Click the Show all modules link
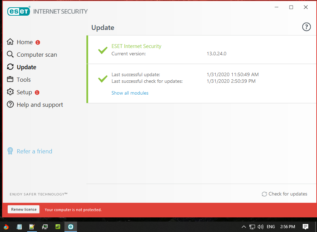Viewport: 317px width, 232px height. [x=130, y=93]
